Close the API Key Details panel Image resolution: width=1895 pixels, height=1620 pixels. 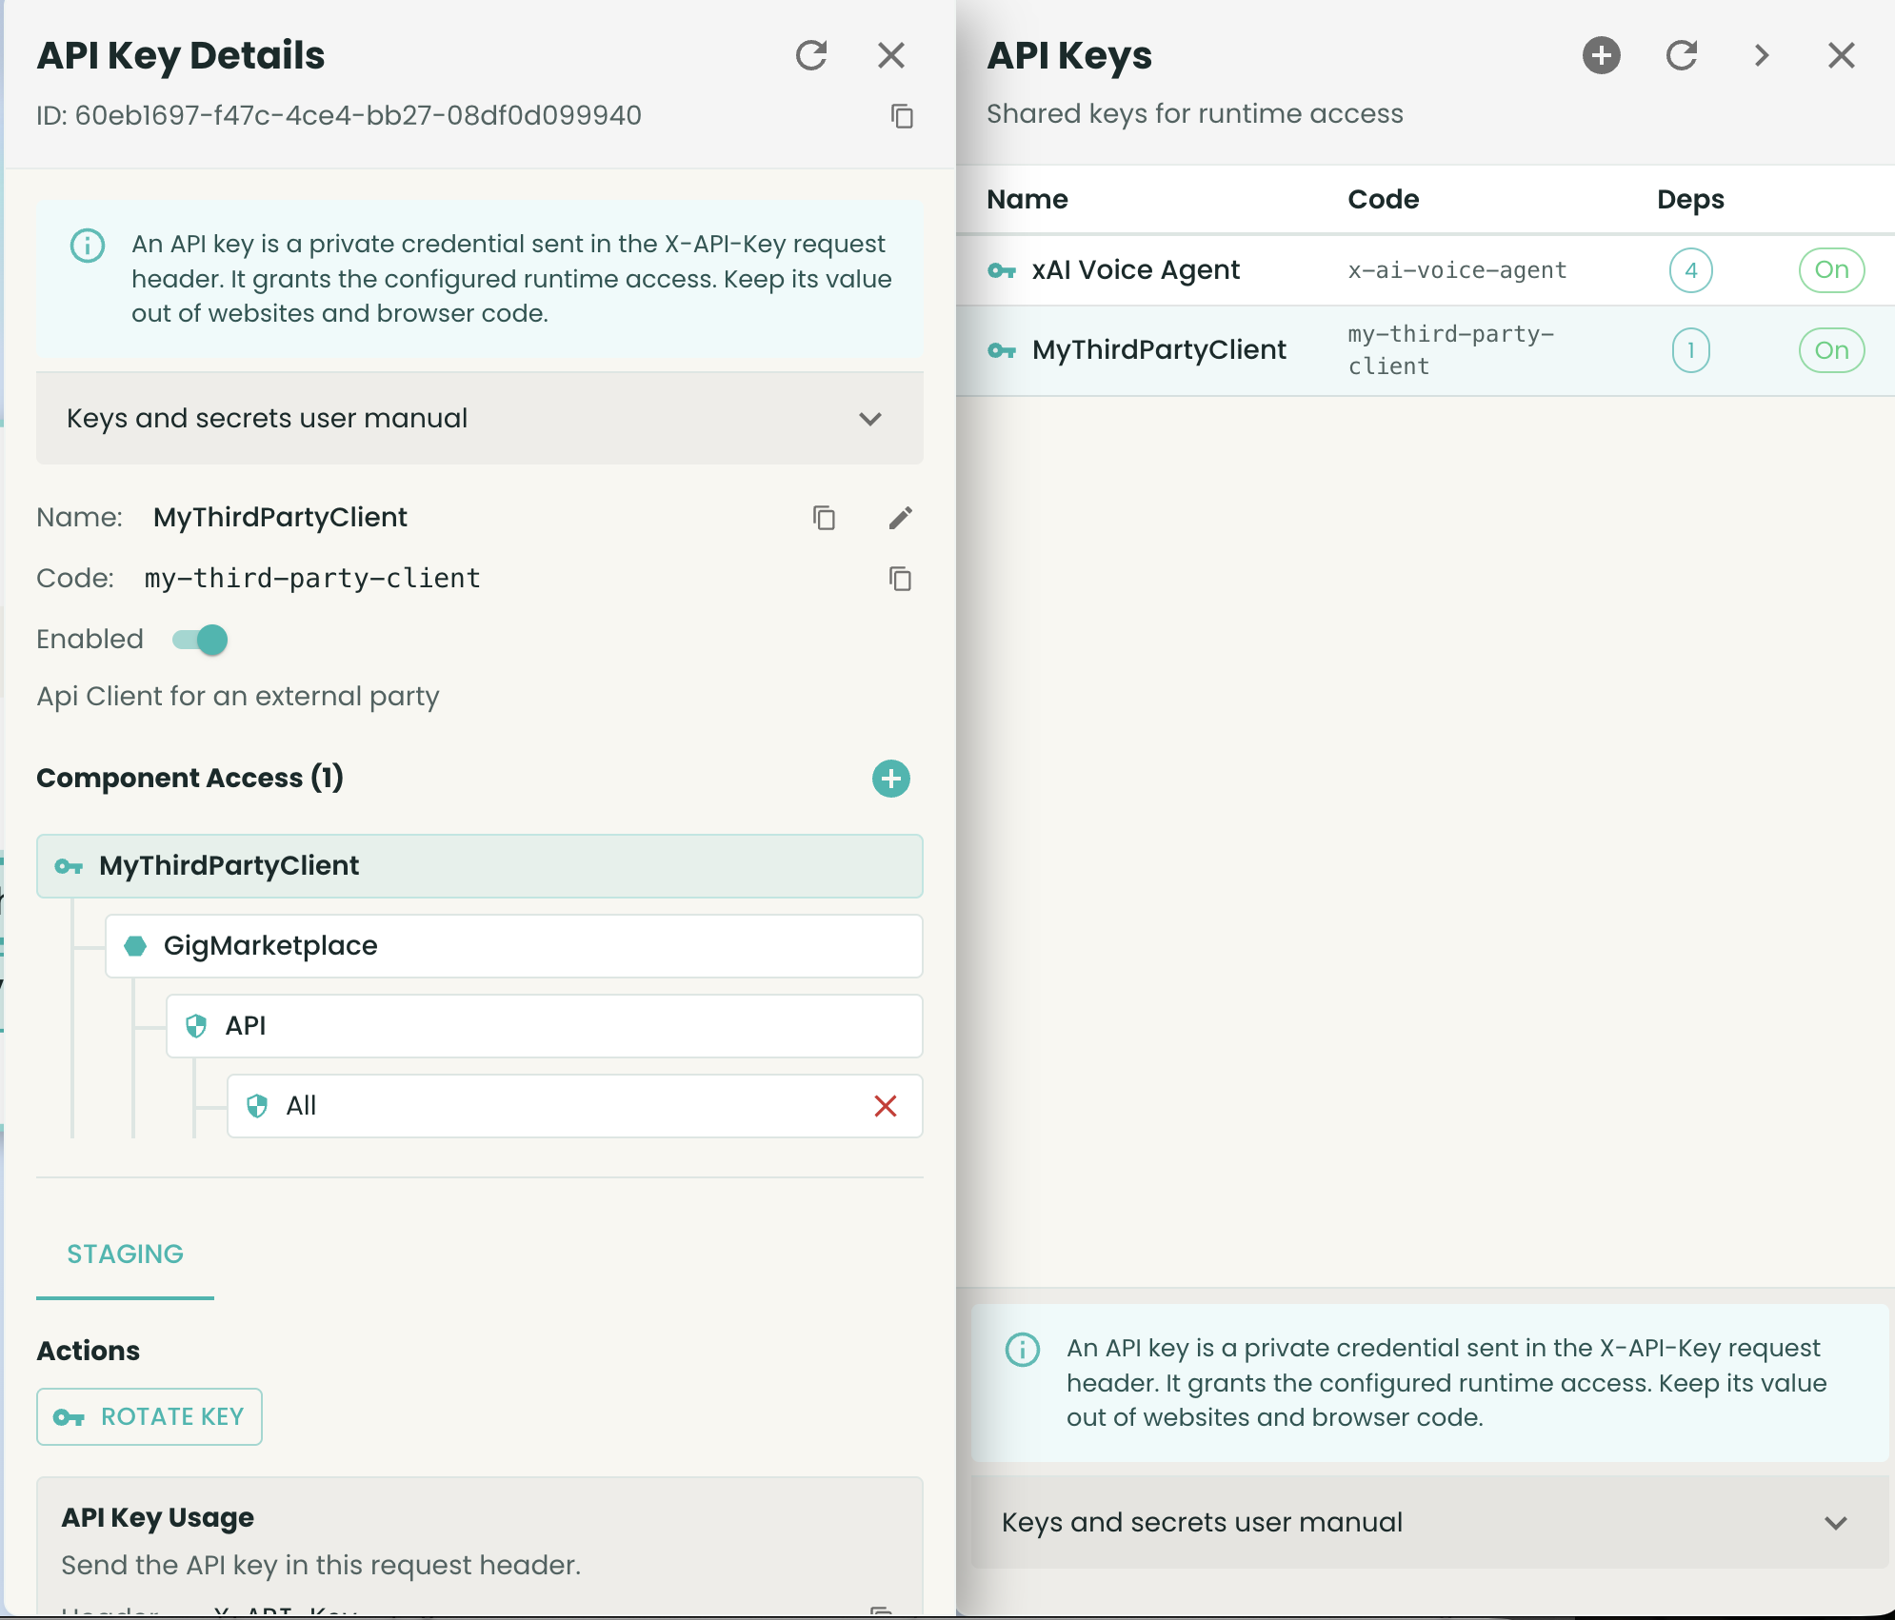click(891, 55)
